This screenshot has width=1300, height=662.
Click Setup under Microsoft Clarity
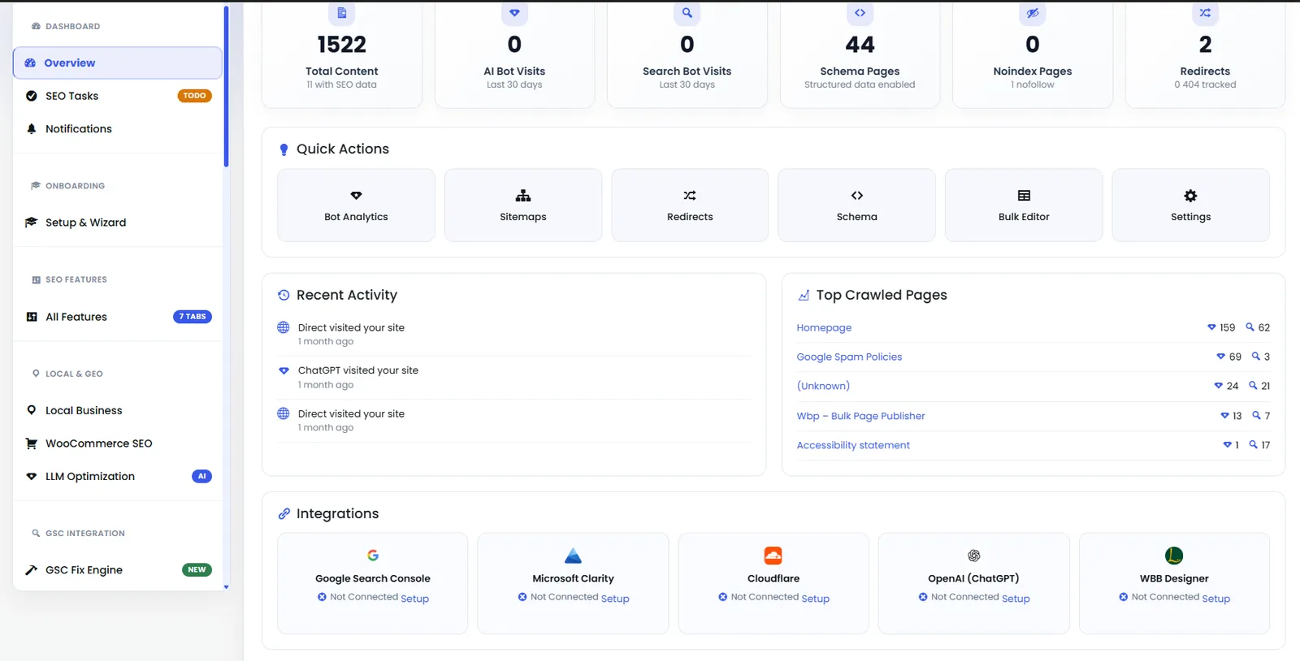pos(615,599)
